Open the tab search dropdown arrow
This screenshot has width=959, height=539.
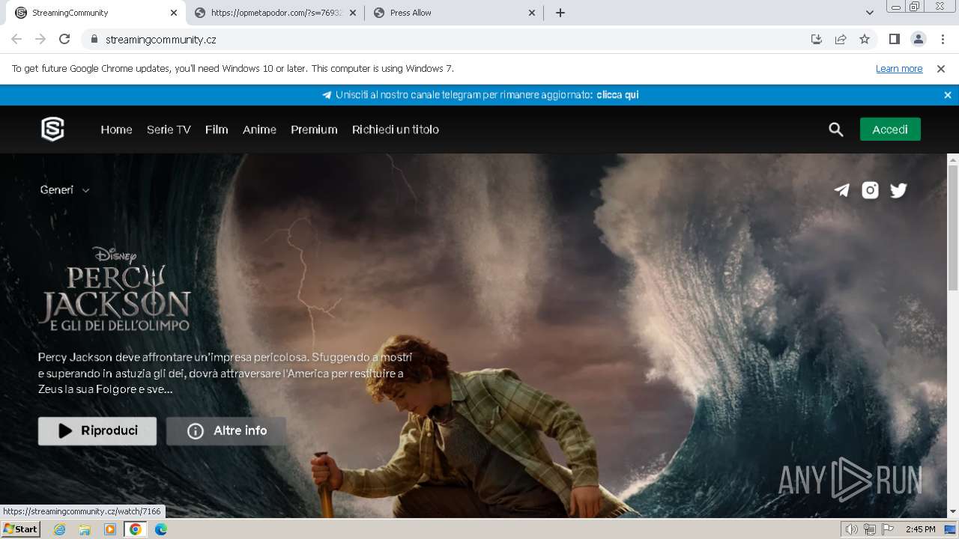pyautogui.click(x=870, y=13)
